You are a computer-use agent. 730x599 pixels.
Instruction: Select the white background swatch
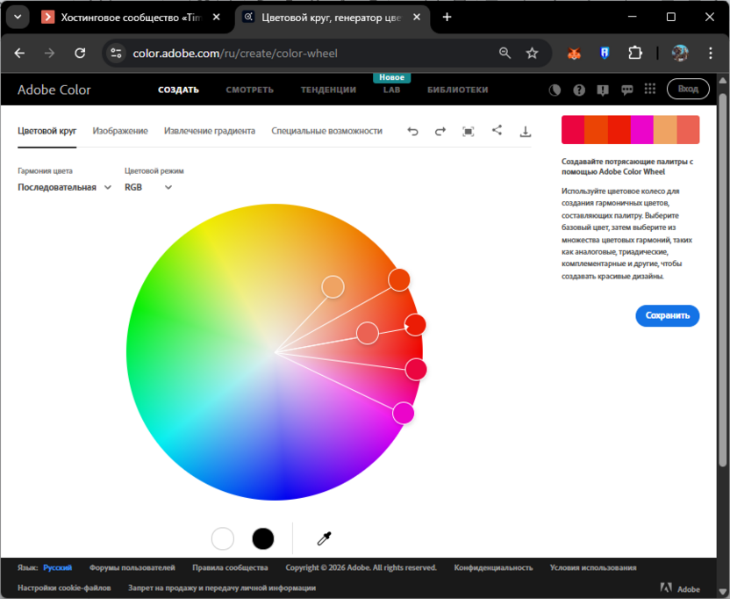pyautogui.click(x=222, y=538)
